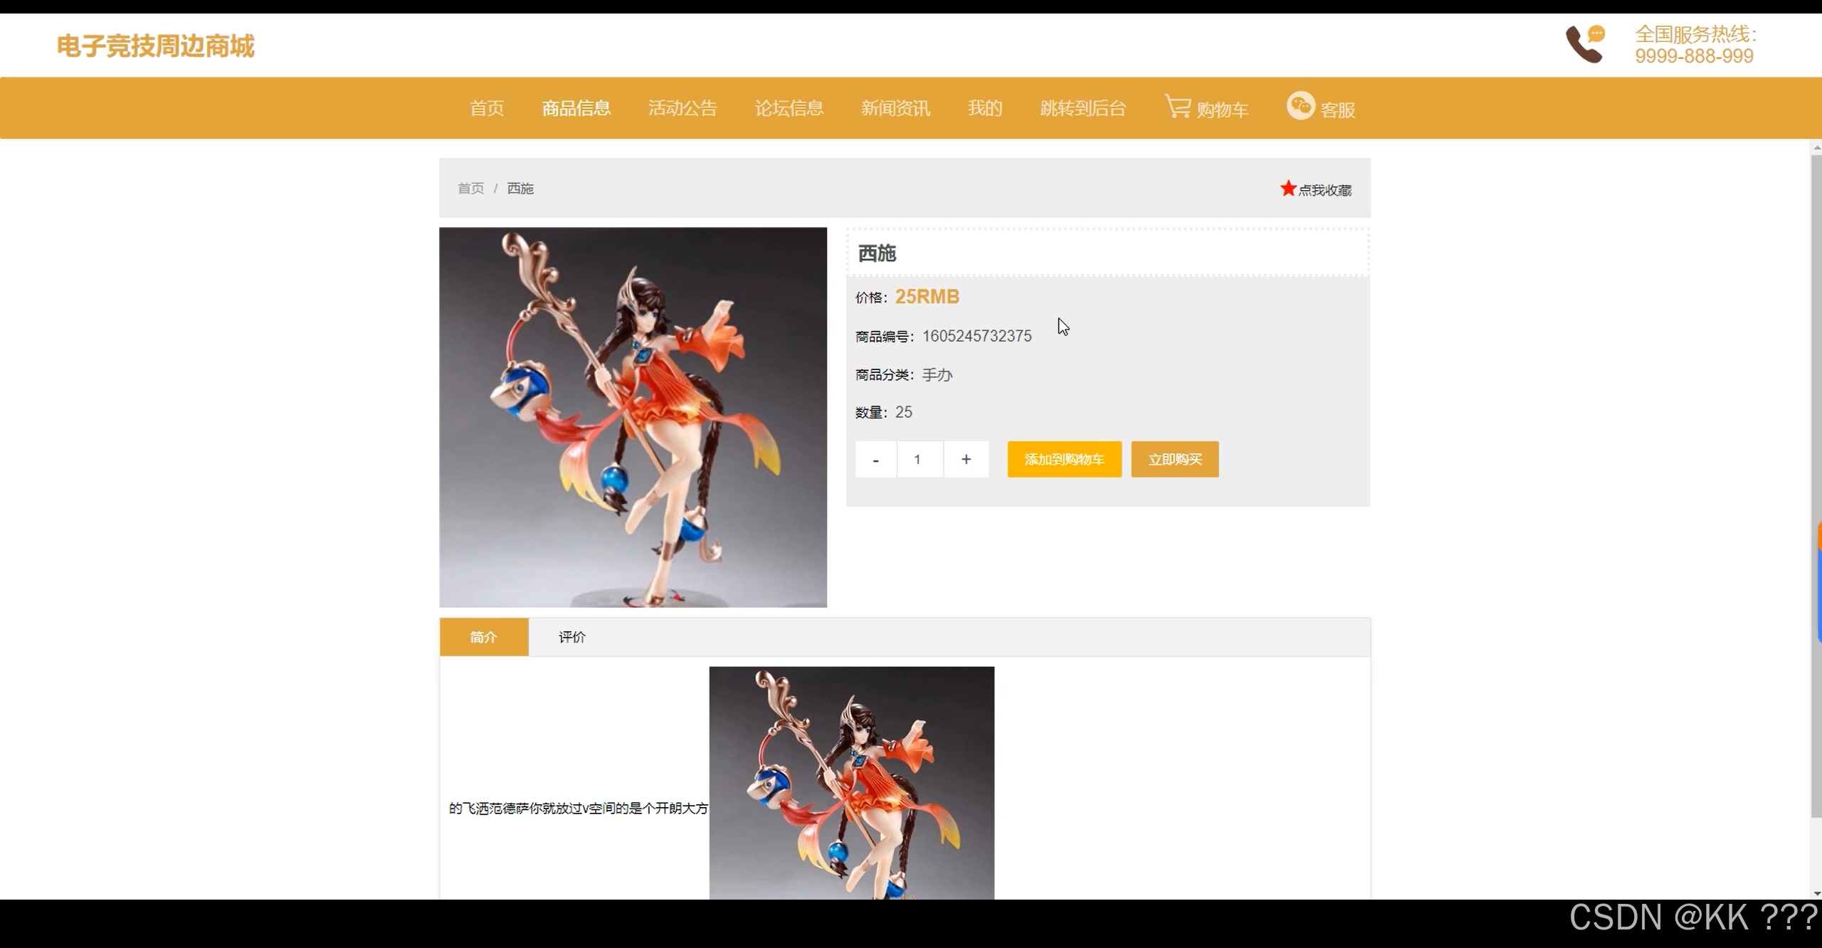The image size is (1822, 948).
Task: Open 首页 in navigation bar
Action: coord(487,108)
